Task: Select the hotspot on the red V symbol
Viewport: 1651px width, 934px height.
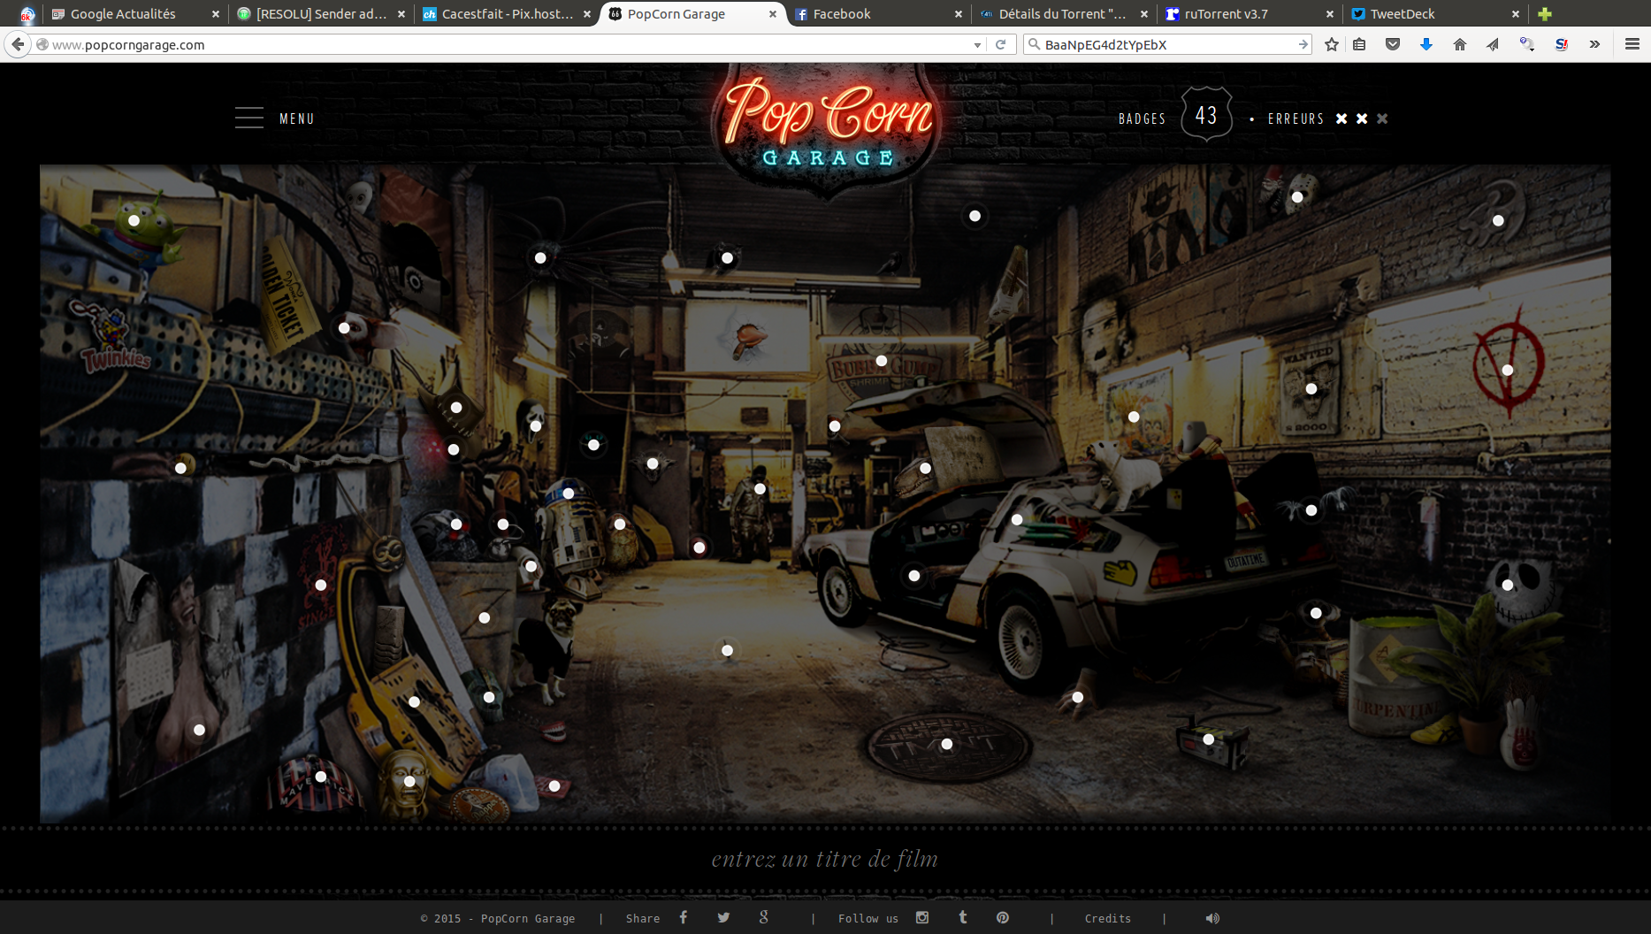Action: (1508, 371)
